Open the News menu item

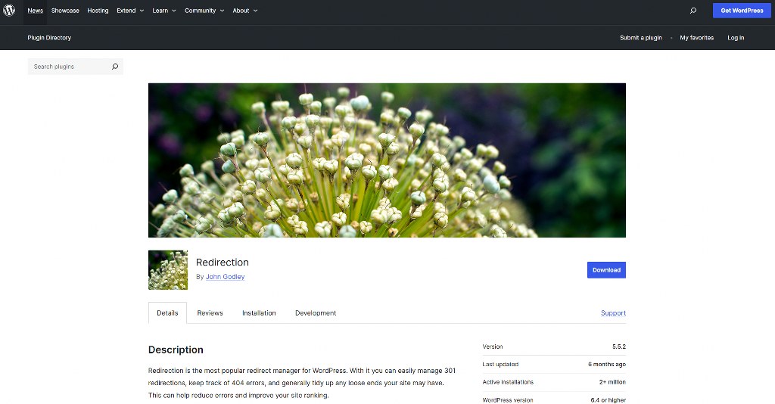pos(35,11)
